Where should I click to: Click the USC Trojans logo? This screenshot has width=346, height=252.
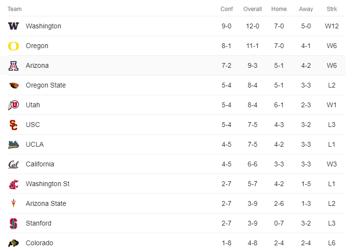pos(13,125)
